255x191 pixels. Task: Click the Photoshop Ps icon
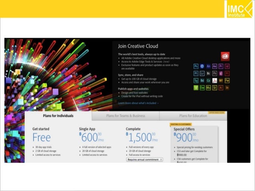tap(196, 66)
